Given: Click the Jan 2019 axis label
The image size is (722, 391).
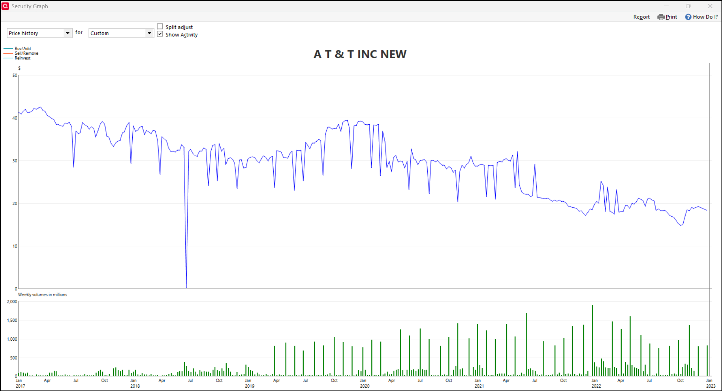Looking at the screenshot, I should click(249, 383).
